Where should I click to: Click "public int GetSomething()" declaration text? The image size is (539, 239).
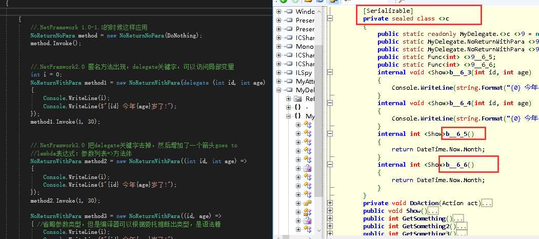408,218
